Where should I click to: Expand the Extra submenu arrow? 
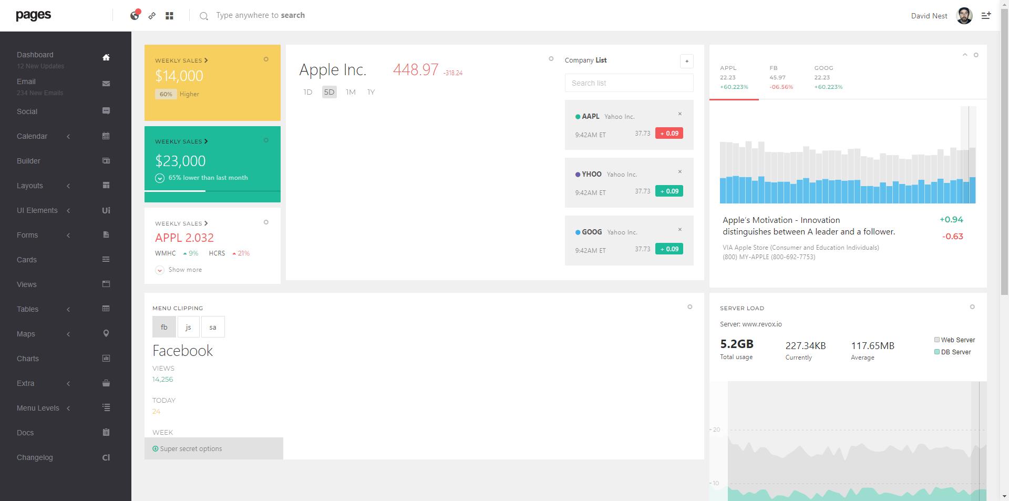click(68, 384)
